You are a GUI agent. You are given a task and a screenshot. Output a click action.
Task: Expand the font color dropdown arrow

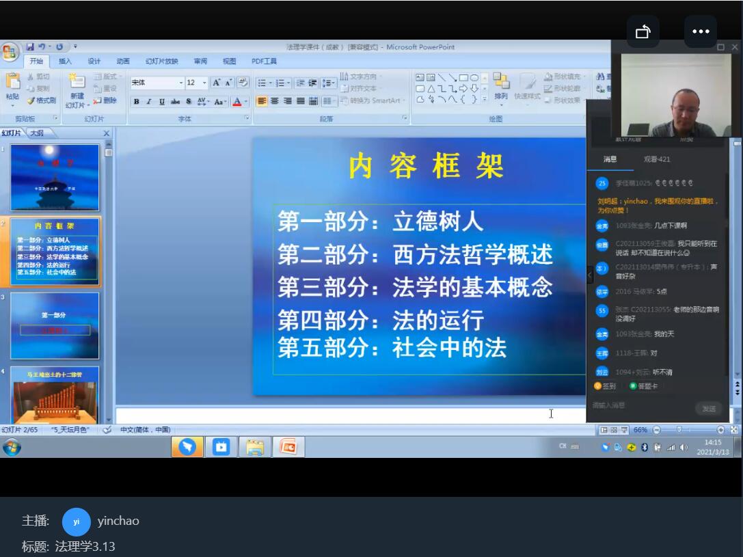pos(245,102)
